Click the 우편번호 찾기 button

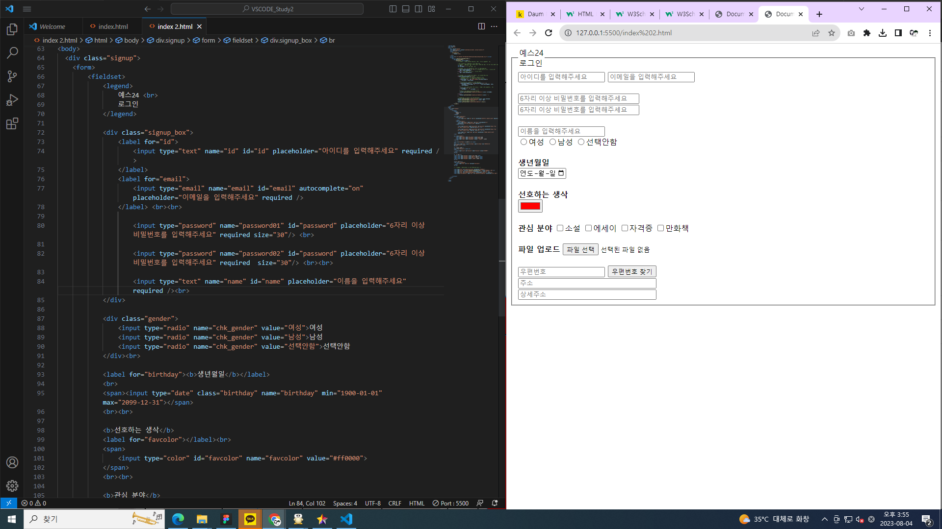[631, 271]
